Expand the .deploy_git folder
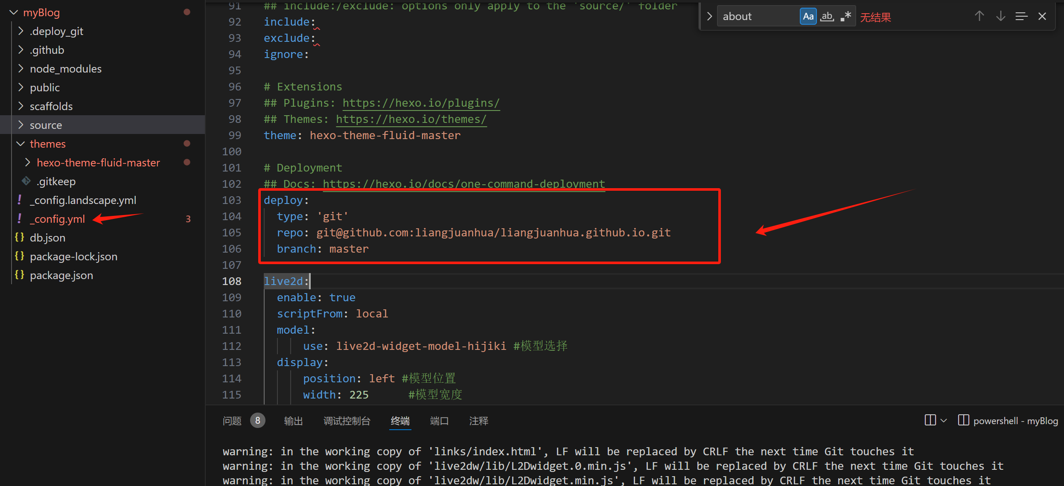This screenshot has height=486, width=1064. tap(20, 31)
